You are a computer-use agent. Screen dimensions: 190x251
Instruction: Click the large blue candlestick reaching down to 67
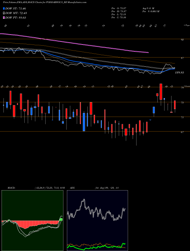tap(84, 122)
